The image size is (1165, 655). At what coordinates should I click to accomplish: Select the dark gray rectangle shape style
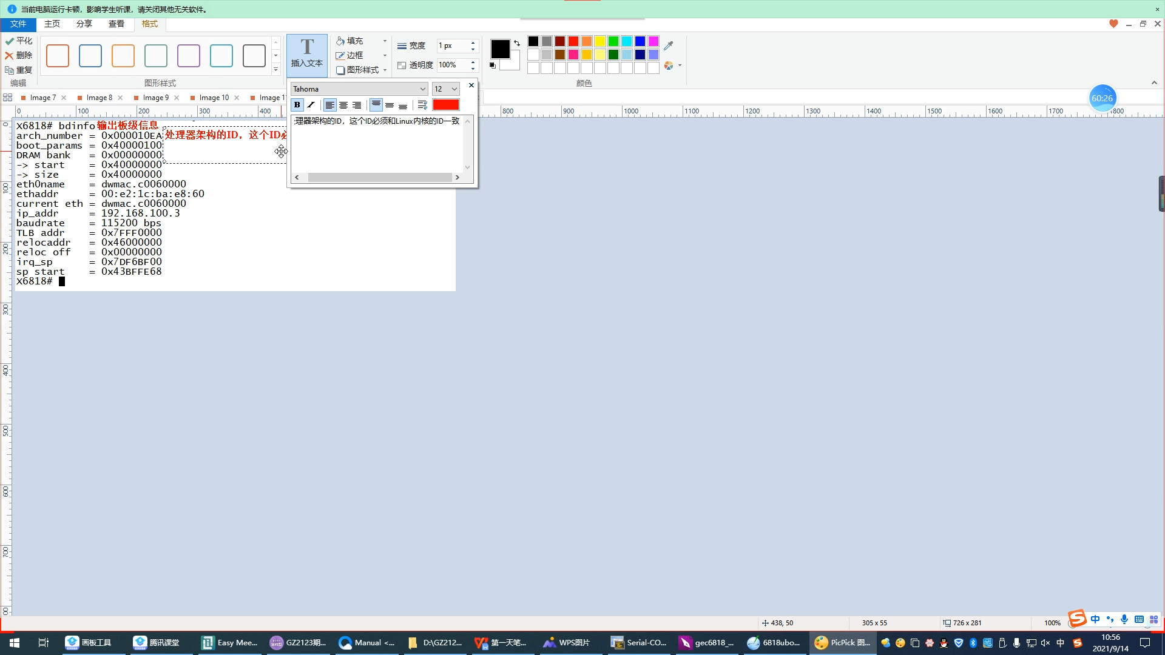pos(254,56)
